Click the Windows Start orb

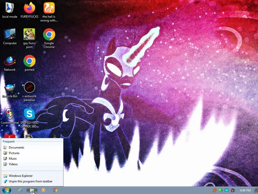[x=7, y=190]
